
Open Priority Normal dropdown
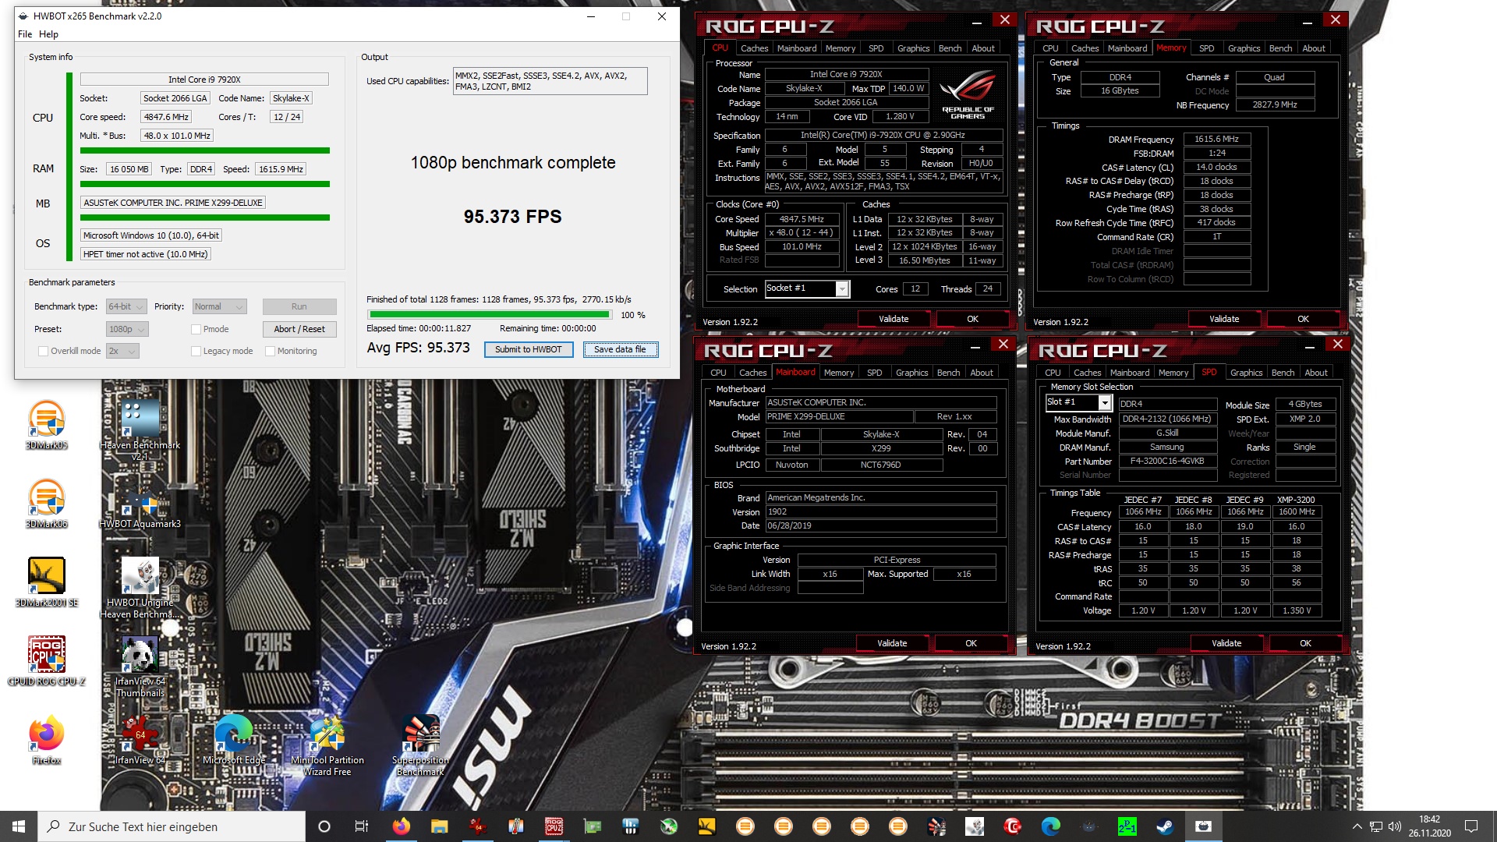tap(219, 306)
